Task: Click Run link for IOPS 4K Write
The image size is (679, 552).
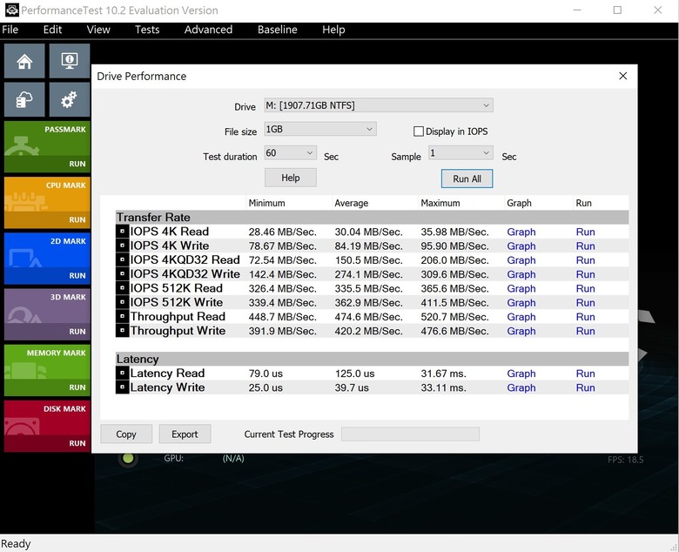Action: 586,246
